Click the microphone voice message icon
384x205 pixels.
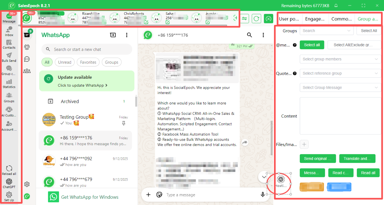pos(263,194)
